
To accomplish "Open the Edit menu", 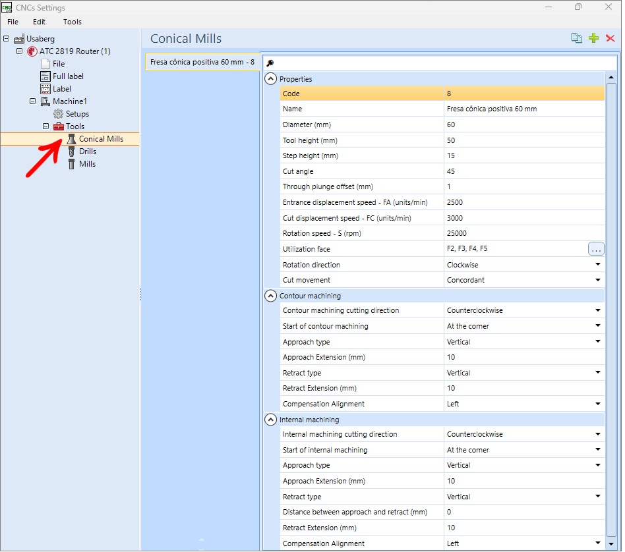I will (x=39, y=22).
